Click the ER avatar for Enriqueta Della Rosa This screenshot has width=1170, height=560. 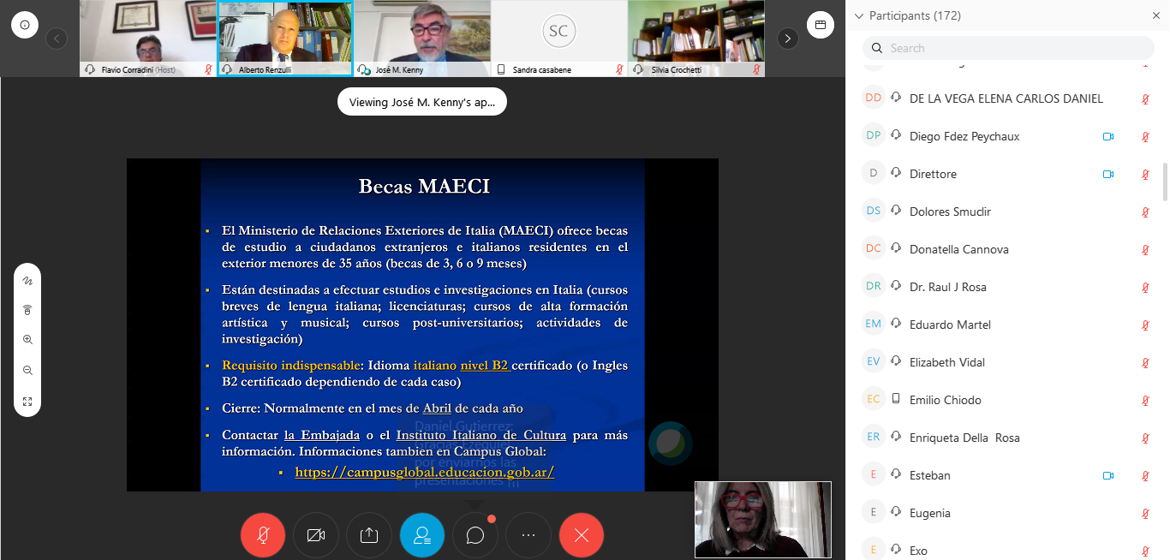(874, 438)
